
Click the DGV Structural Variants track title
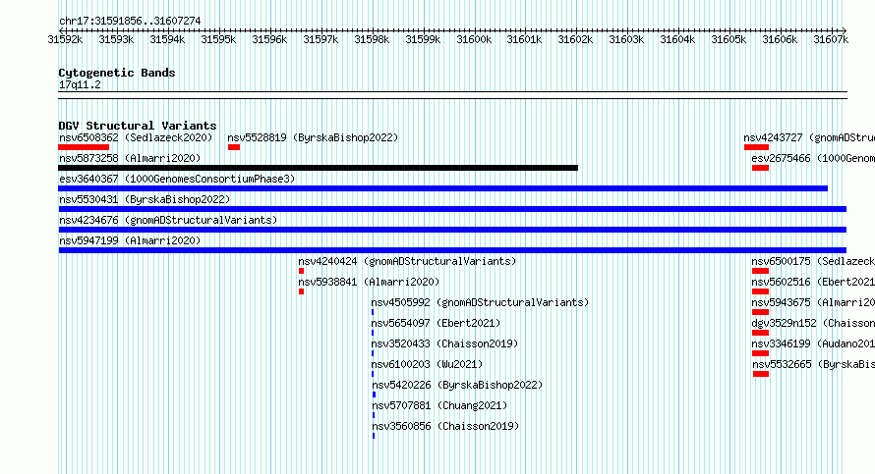pos(138,126)
